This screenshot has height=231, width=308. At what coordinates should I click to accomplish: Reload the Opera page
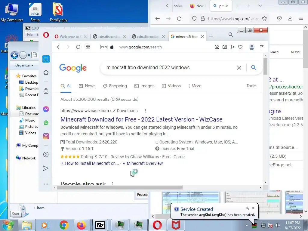[78, 47]
